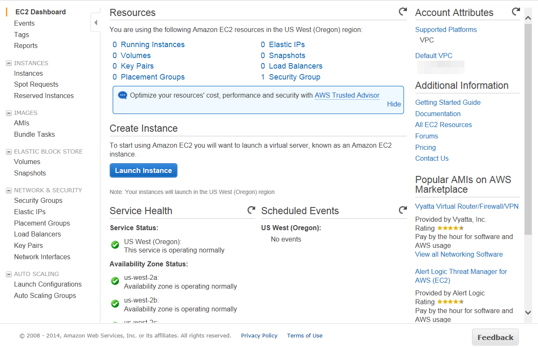Refresh the Scheduled Events panel

click(402, 210)
